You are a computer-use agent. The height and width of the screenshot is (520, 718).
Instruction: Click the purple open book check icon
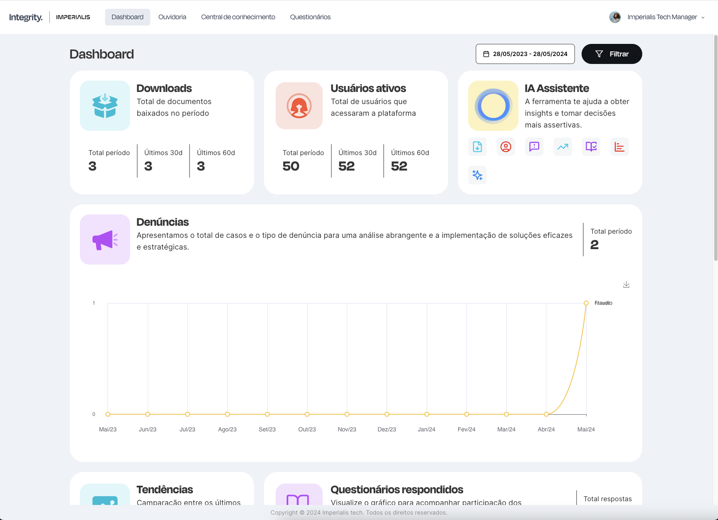point(591,147)
